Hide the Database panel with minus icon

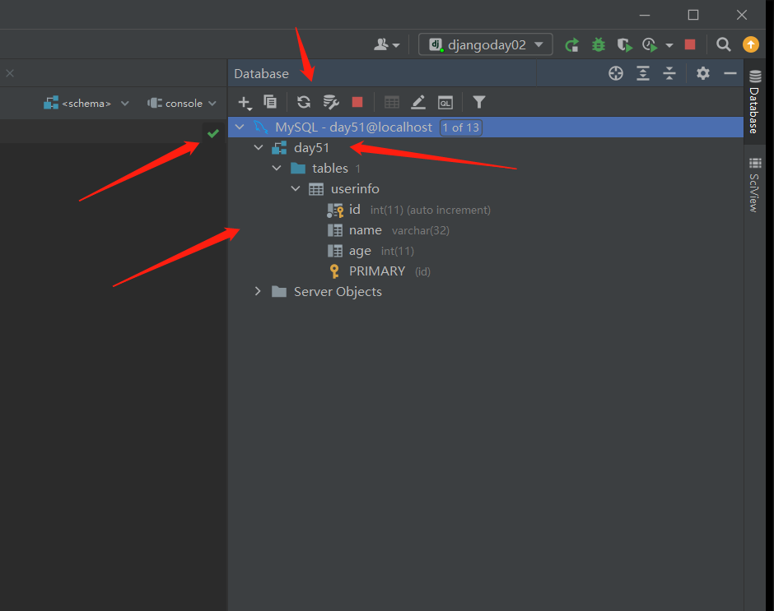730,73
